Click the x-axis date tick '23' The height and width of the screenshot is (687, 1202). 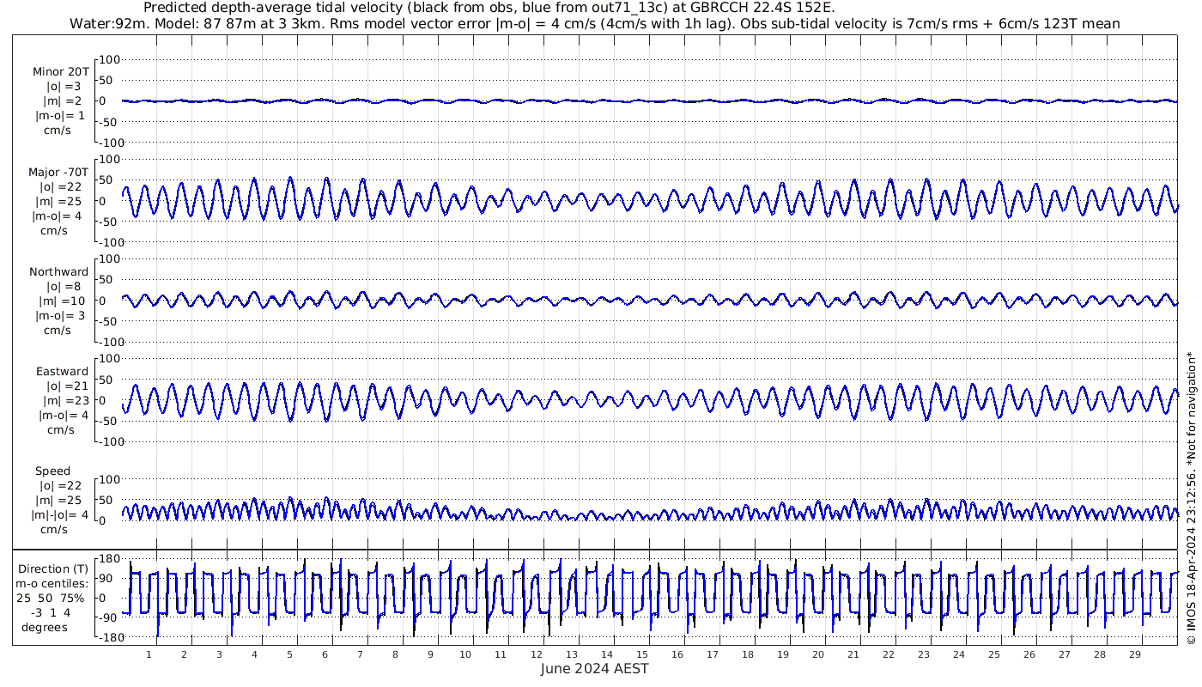pos(923,654)
